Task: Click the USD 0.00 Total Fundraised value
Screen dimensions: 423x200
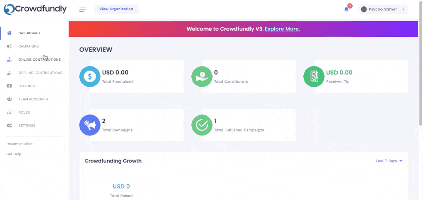Action: (115, 72)
